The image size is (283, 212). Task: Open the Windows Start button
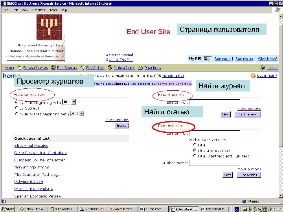pos(7,209)
